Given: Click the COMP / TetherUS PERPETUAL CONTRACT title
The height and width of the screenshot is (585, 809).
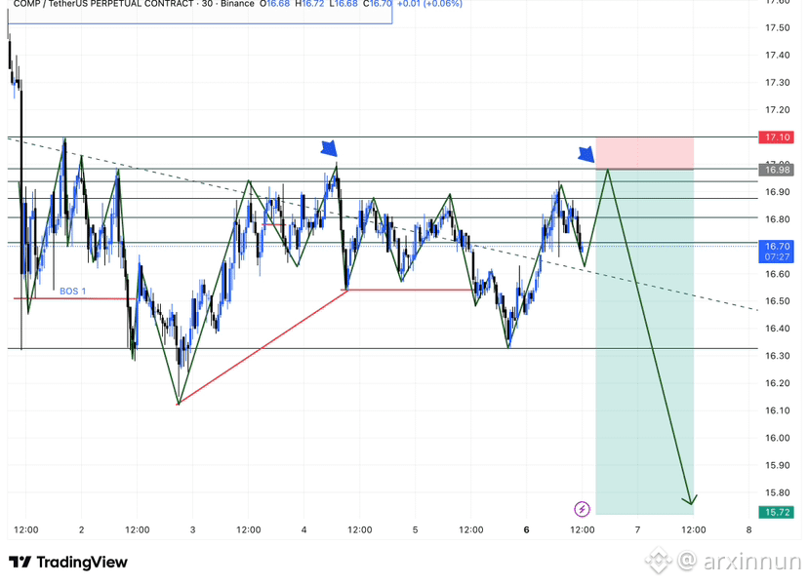Looking at the screenshot, I should pyautogui.click(x=102, y=4).
